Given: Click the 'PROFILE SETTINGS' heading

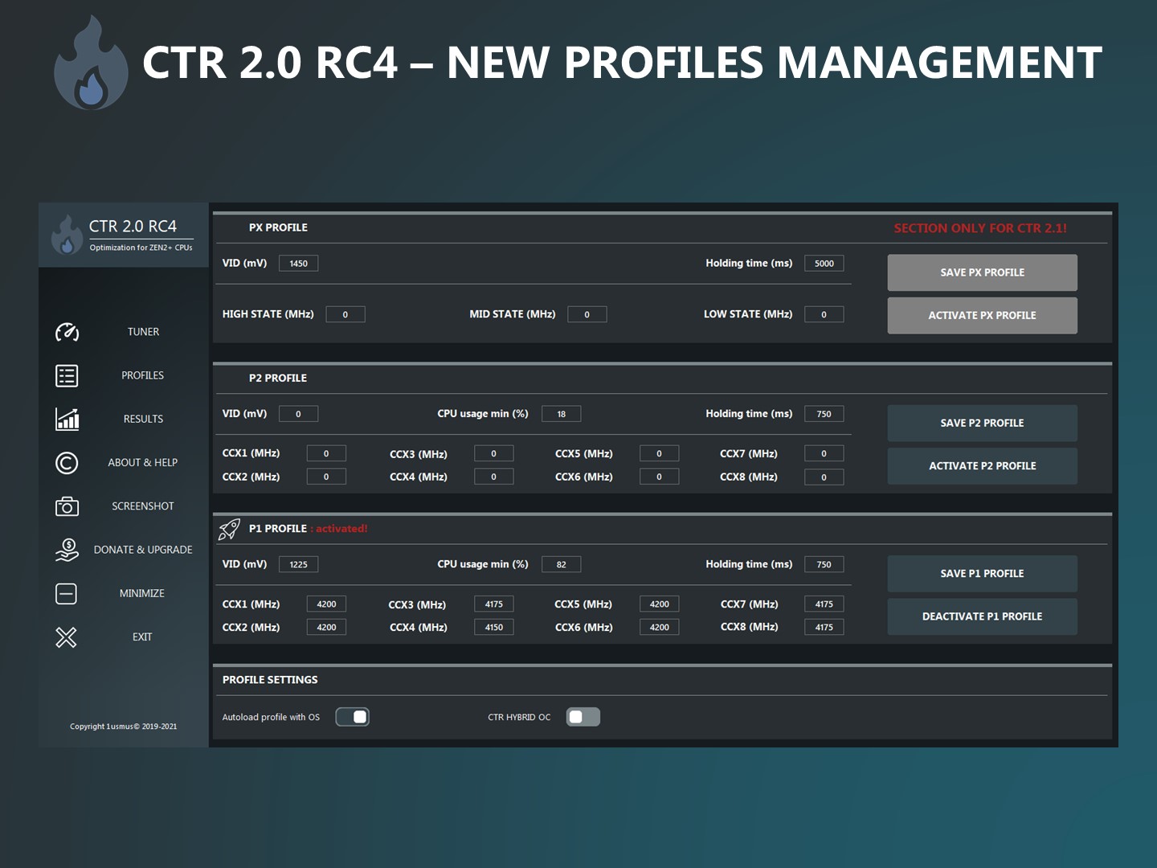Looking at the screenshot, I should [270, 680].
